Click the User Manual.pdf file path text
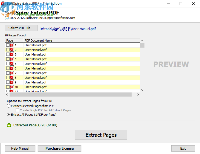This screenshot has height=154, width=200. click(68, 29)
